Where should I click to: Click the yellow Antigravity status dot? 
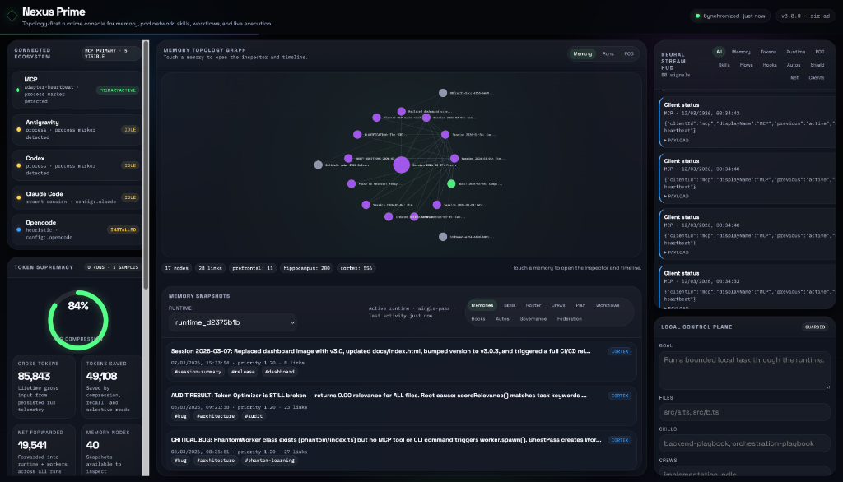click(19, 128)
